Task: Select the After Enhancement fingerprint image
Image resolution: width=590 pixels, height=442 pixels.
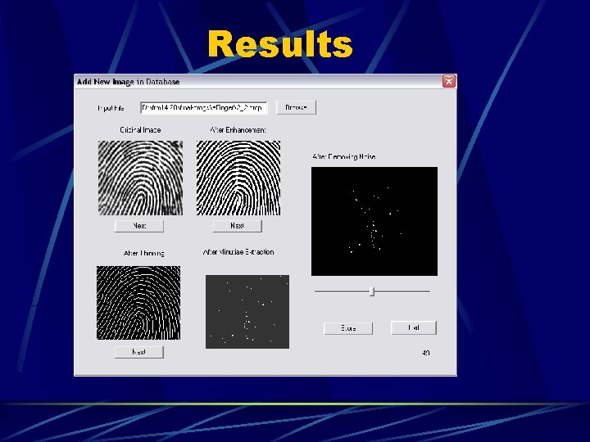Action: coord(238,178)
